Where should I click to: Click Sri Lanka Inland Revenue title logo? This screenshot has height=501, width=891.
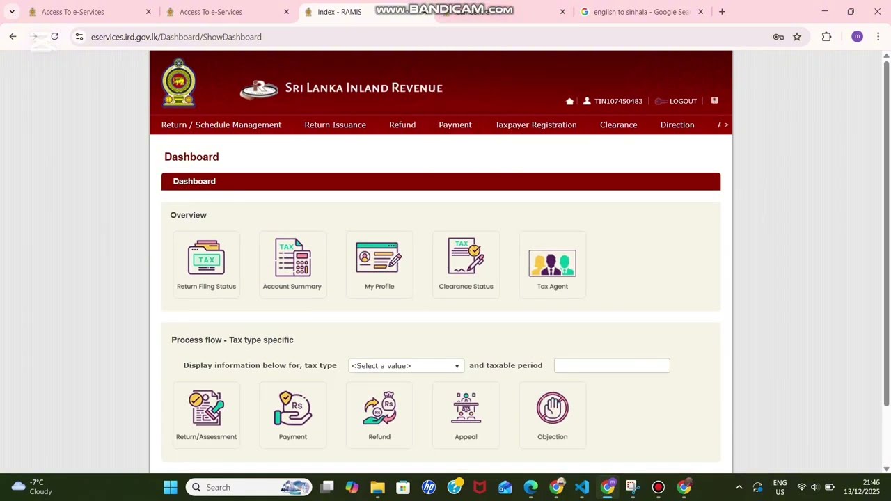click(x=341, y=88)
